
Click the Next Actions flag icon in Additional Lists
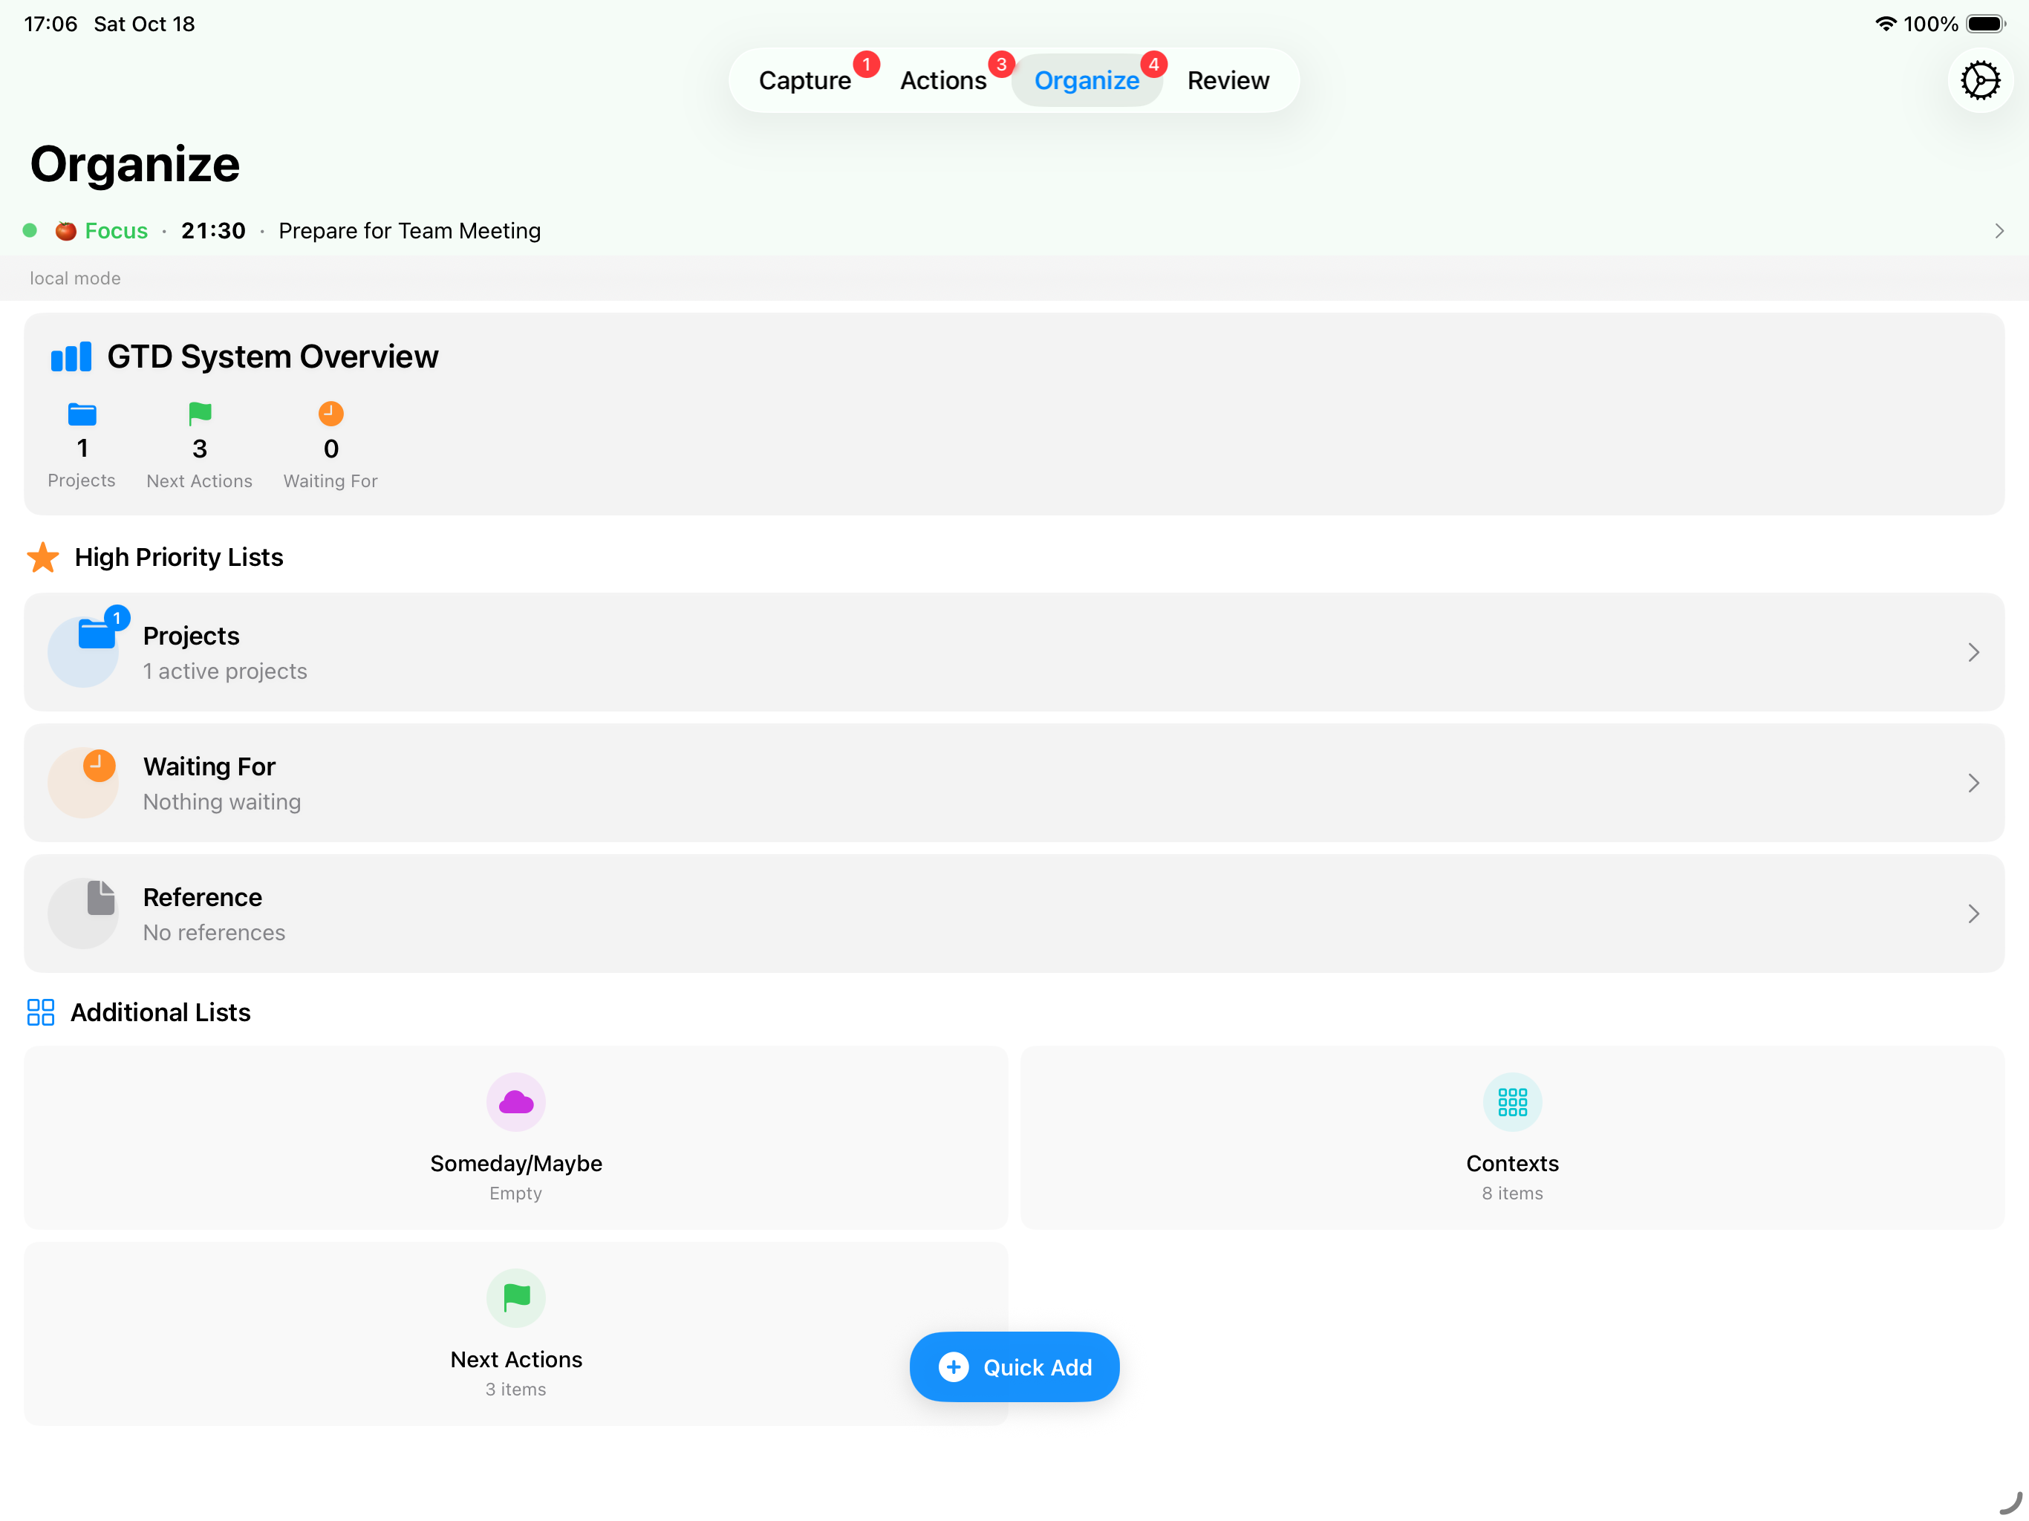(515, 1298)
